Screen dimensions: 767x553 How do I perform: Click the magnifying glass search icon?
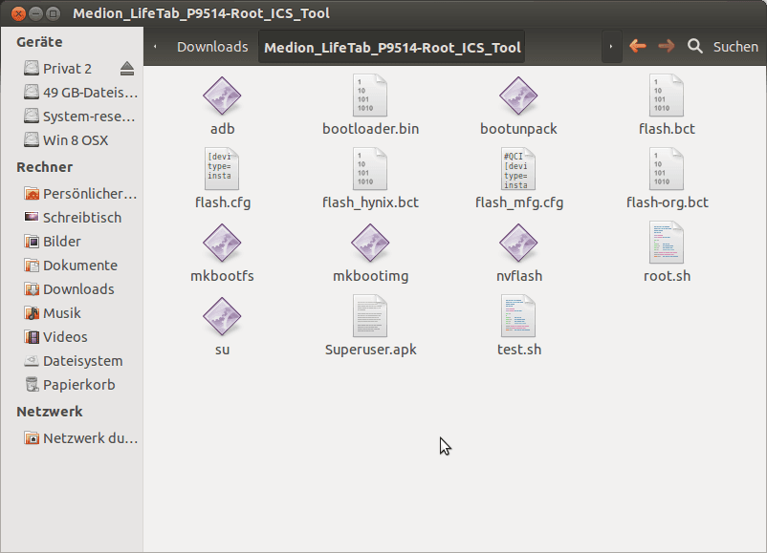(695, 47)
